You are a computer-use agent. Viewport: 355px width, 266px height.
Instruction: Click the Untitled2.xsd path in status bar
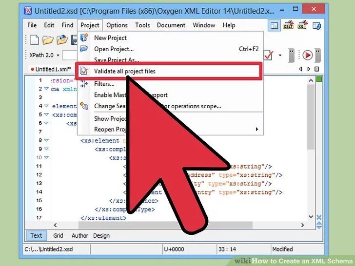pos(49,249)
